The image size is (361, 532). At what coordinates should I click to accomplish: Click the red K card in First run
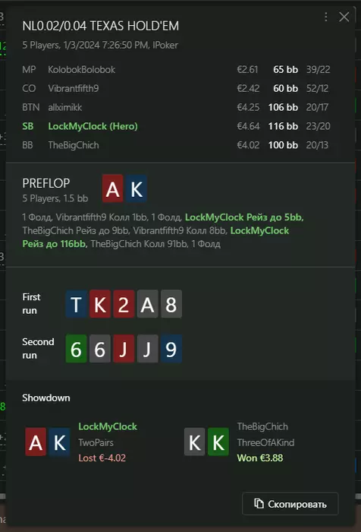coord(100,304)
